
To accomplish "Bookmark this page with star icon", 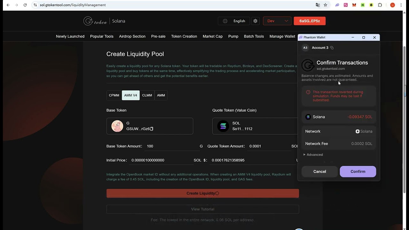I will tap(325, 5).
